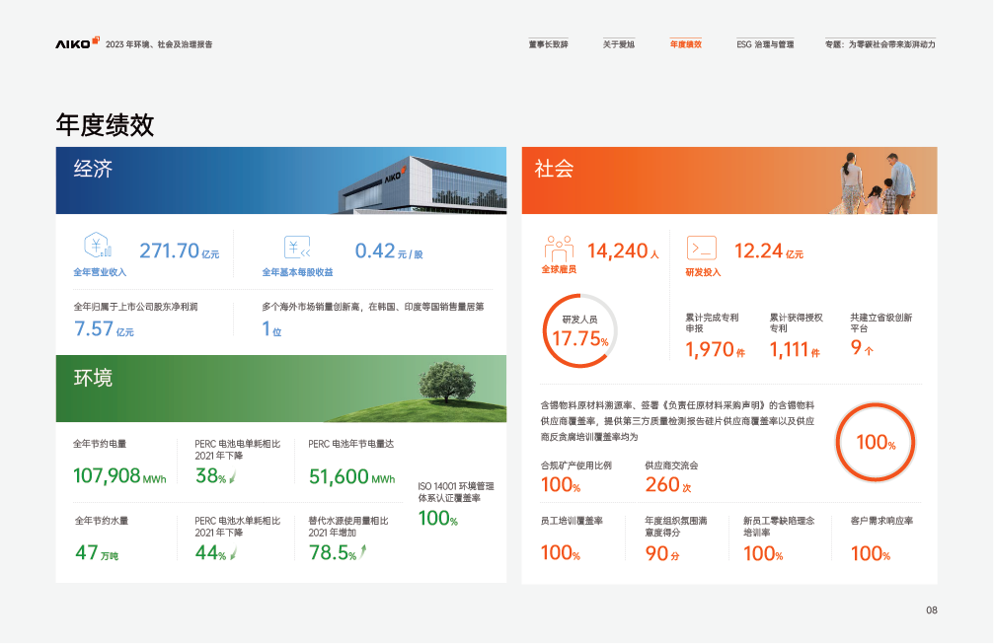Viewport: 994px width, 644px height.
Task: Click the family photo in 社会 banner
Action: [x=876, y=181]
